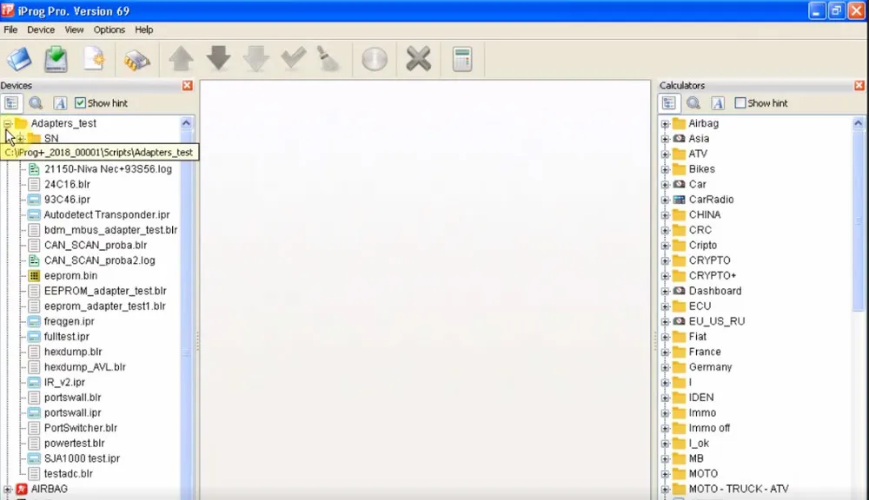Click the chip hardware toolbar icon
The height and width of the screenshot is (500, 869).
136,60
